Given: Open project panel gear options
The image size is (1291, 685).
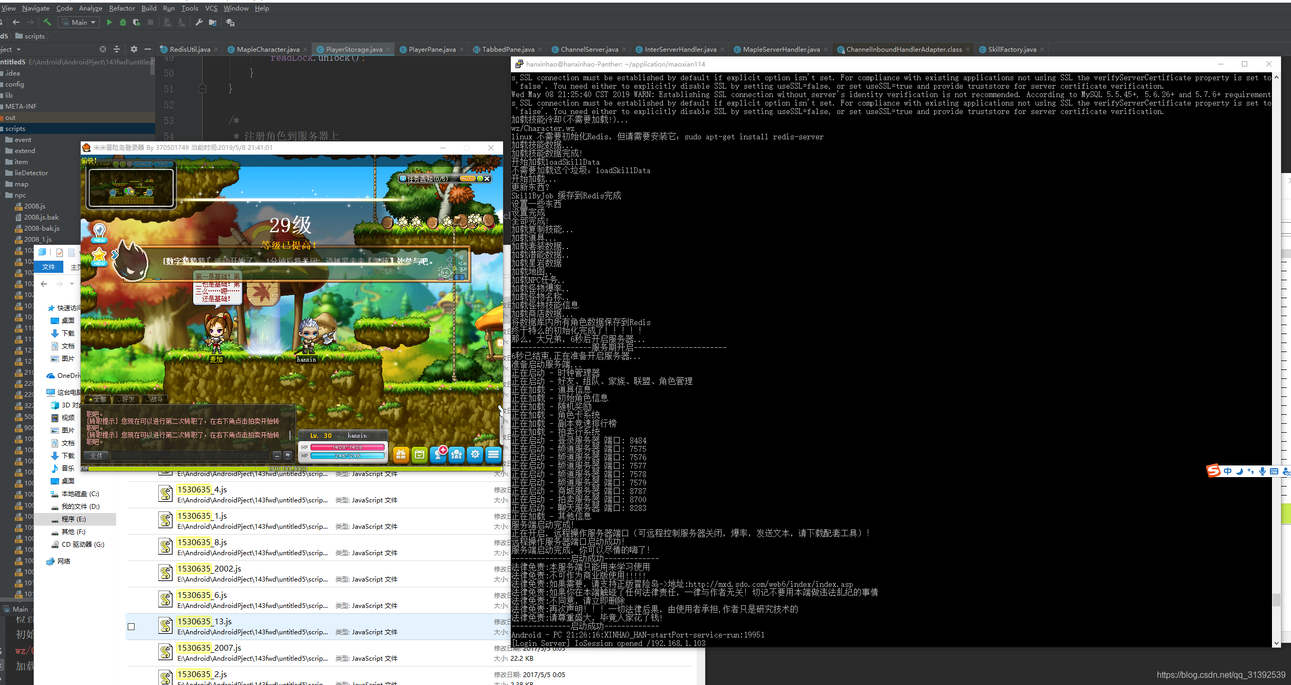Looking at the screenshot, I should click(134, 49).
